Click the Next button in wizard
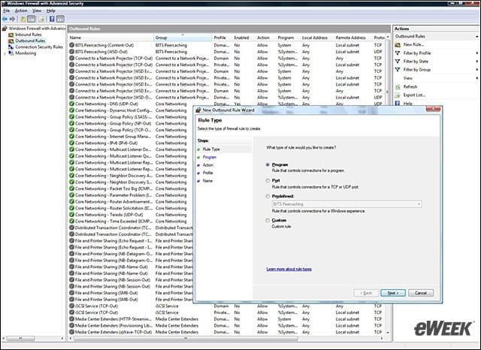The height and width of the screenshot is (350, 481). click(393, 293)
